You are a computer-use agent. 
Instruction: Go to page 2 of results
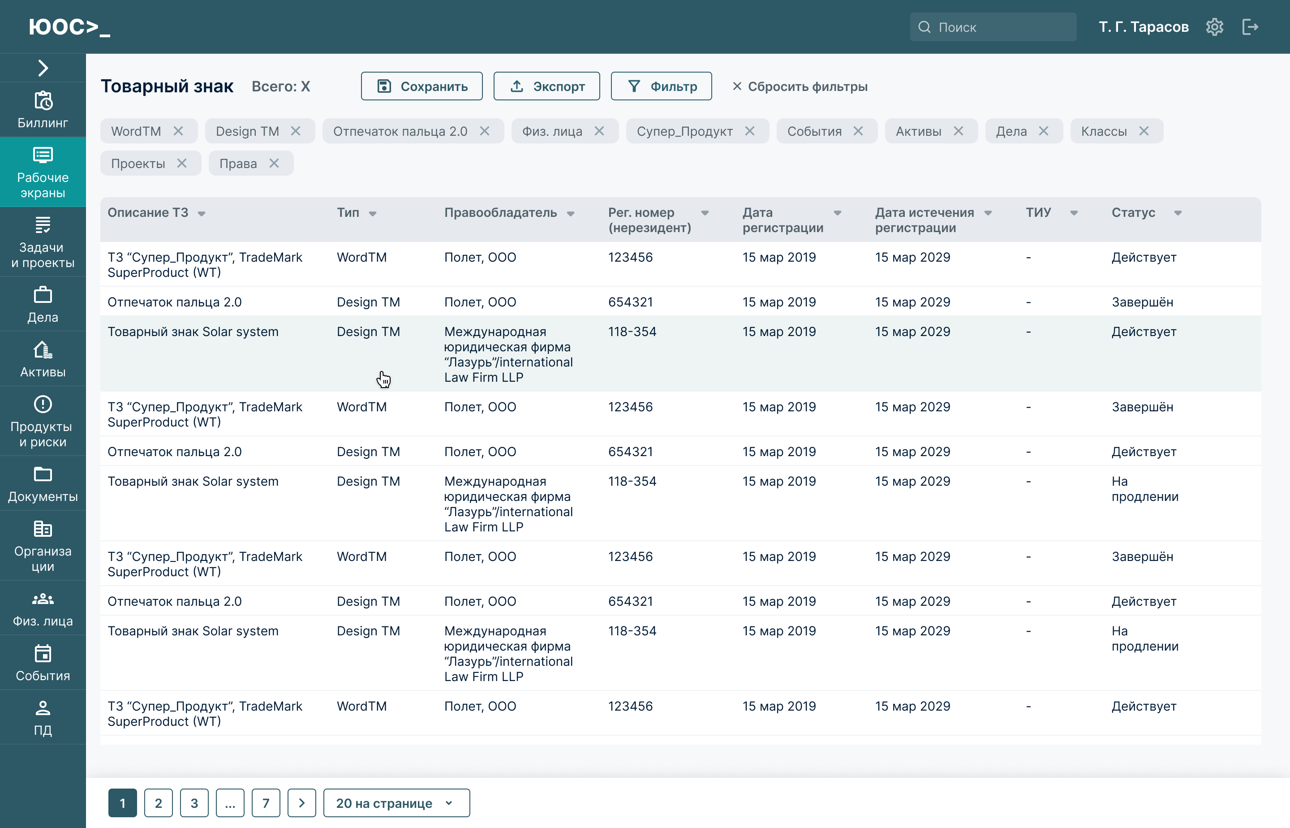(x=158, y=803)
